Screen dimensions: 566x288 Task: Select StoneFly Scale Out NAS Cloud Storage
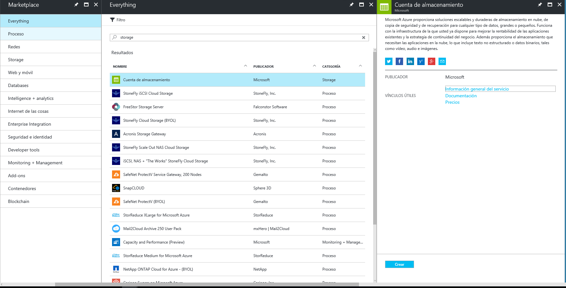(x=238, y=148)
